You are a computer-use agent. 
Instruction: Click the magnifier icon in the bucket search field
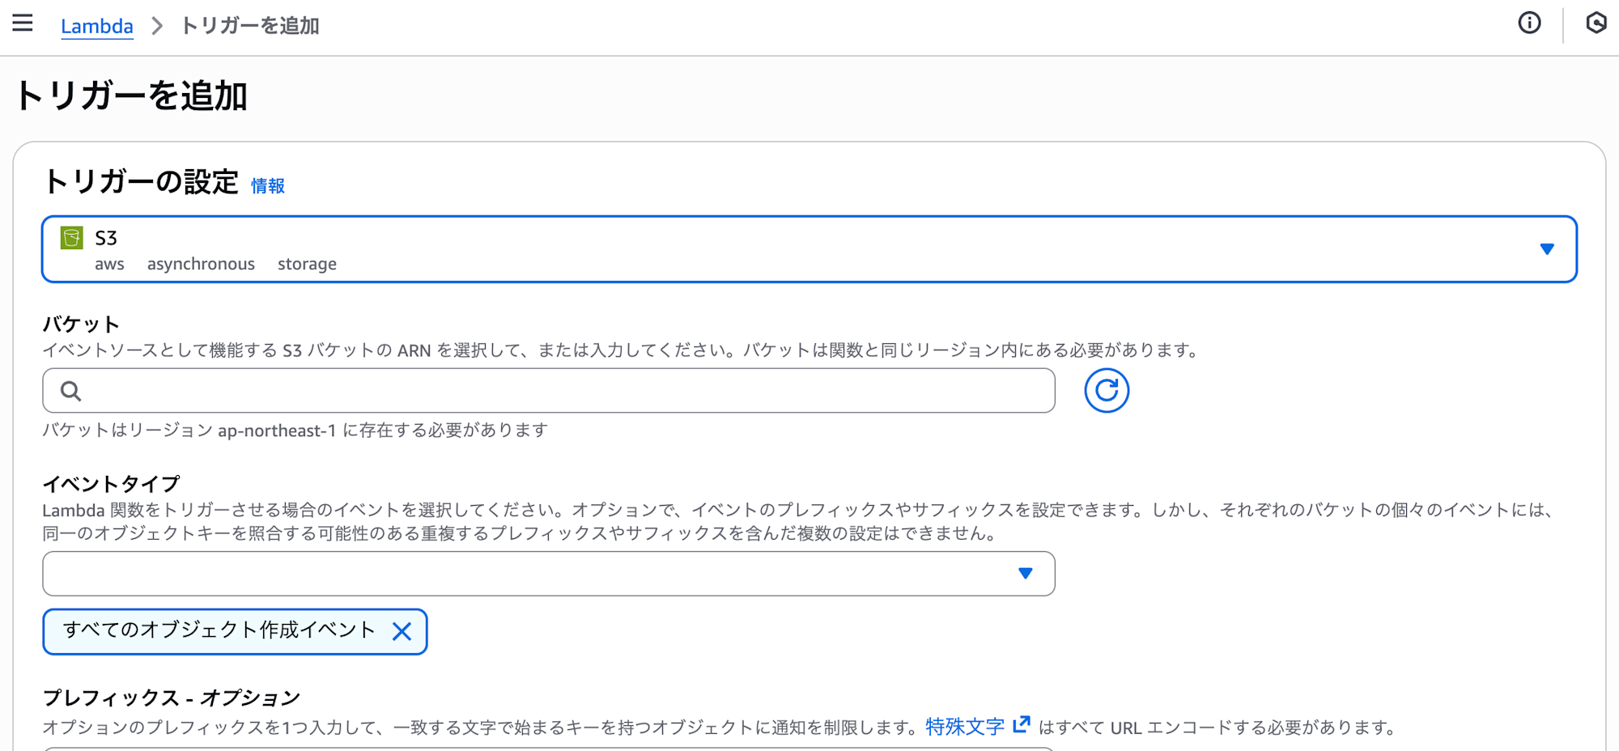click(x=71, y=390)
